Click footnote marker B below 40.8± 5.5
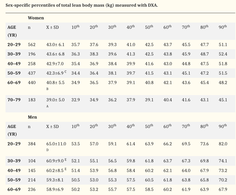The width and height of the screenshot is (236, 195). pos(47,89)
